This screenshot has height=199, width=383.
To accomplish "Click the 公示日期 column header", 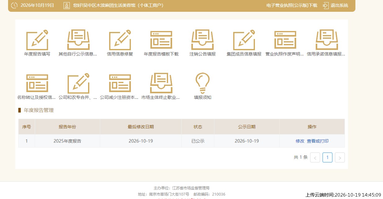I will 247,127.
